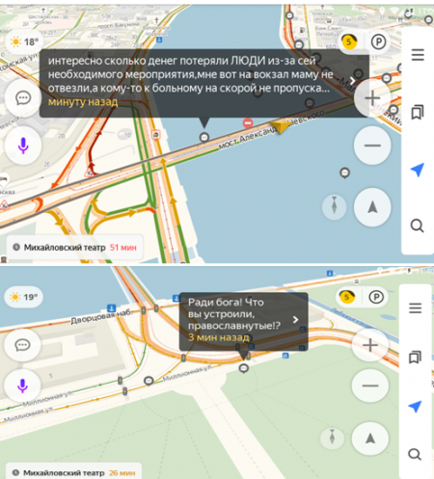The height and width of the screenshot is (479, 434).
Task: Open road chat button in bottom map
Action: pos(22,345)
